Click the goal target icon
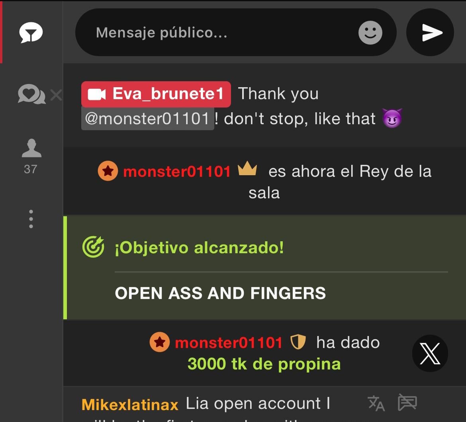This screenshot has height=422, width=466. point(93,247)
